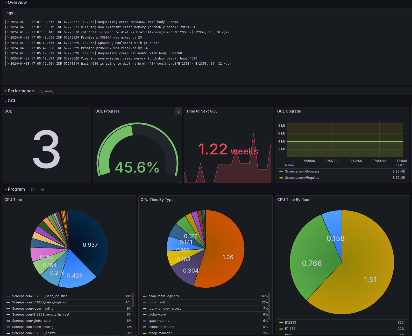Toggle the Screeps.com-Required series in legend
412x336 pixels.
302,178
